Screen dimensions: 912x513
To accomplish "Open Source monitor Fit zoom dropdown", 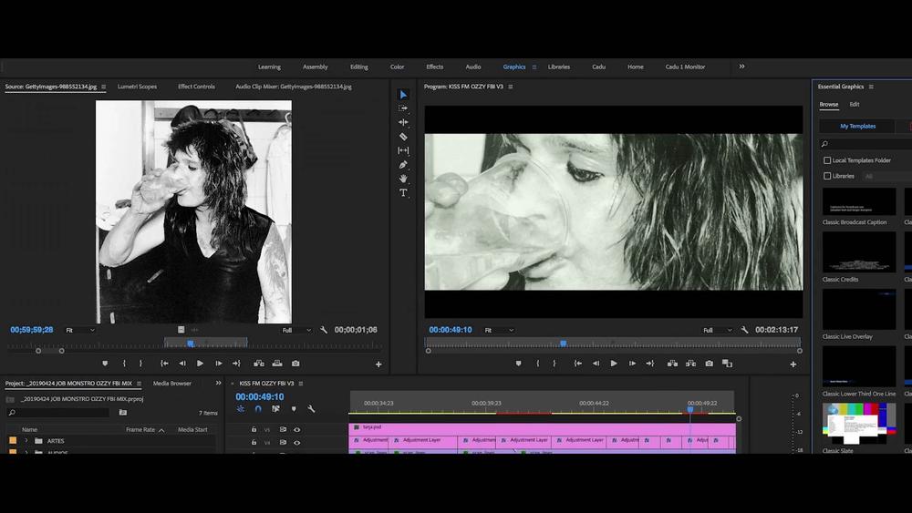I will [x=79, y=330].
